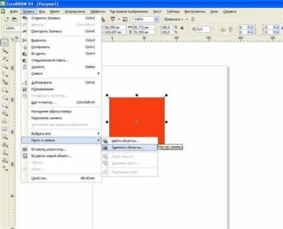This screenshot has height=229, width=283.
Task: Select the Pick tool in the toolbox
Action: point(4,42)
